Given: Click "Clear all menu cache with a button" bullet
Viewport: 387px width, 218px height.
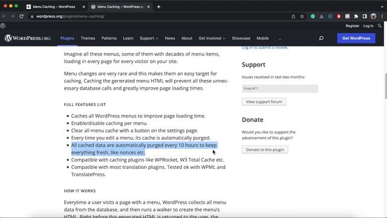Looking at the screenshot, I should 134,131.
